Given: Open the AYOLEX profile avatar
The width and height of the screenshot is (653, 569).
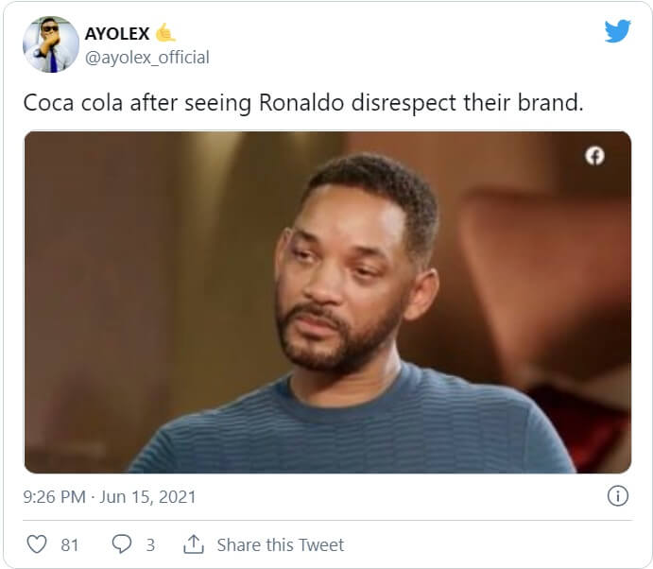Looking at the screenshot, I should point(51,44).
